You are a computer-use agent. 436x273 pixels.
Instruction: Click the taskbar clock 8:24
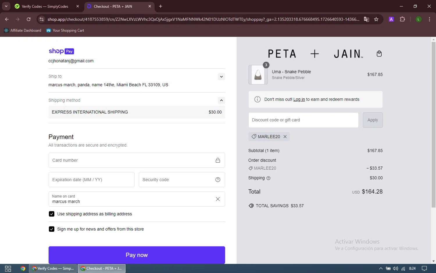click(x=412, y=269)
